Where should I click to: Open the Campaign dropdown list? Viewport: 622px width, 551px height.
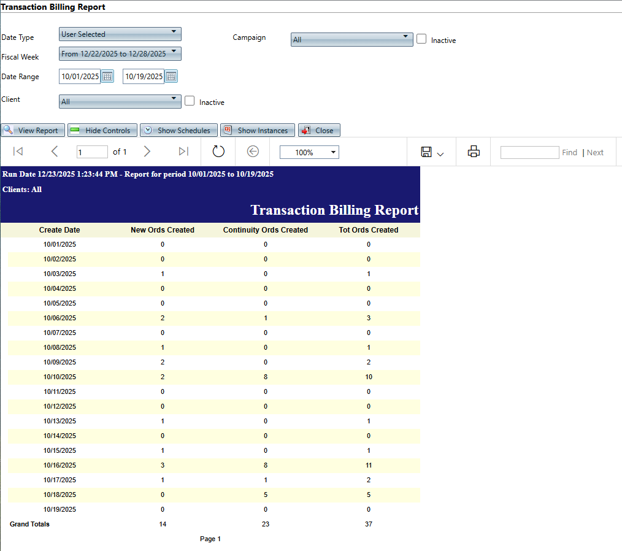351,39
